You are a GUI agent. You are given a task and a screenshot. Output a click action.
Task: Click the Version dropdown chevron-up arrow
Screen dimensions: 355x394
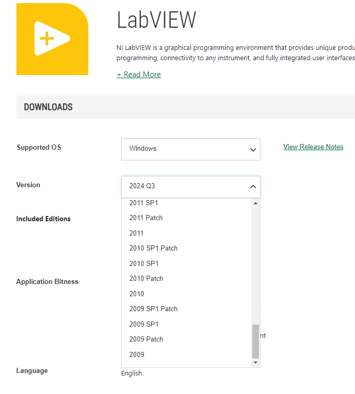(x=253, y=187)
